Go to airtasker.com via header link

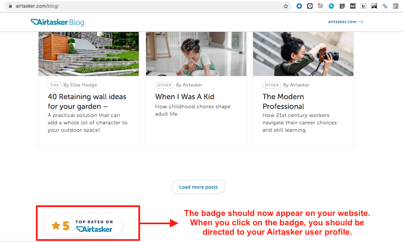click(x=342, y=22)
